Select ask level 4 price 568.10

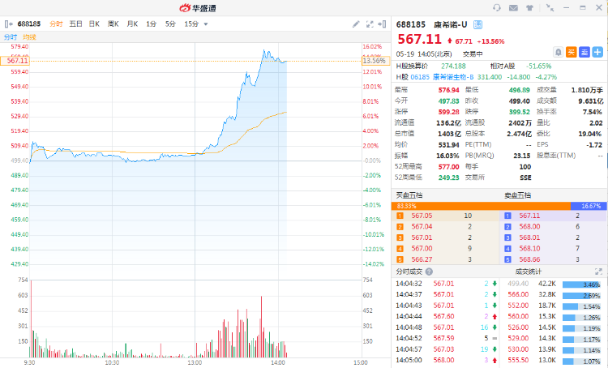pos(529,249)
